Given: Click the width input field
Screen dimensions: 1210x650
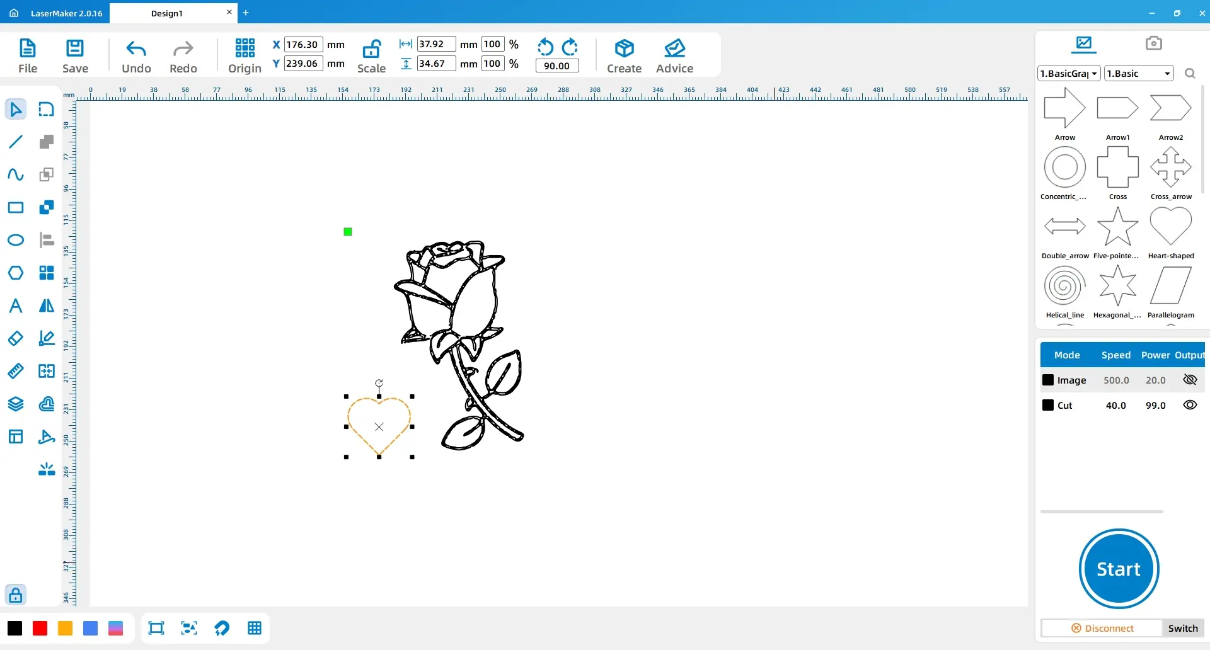Looking at the screenshot, I should click(x=436, y=43).
